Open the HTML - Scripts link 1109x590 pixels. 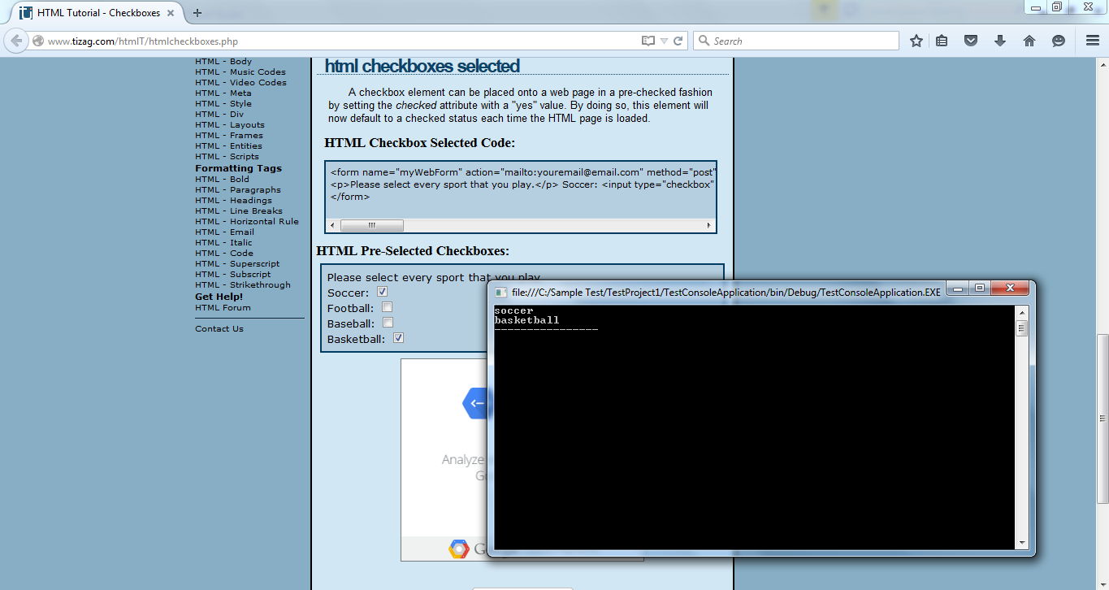[227, 157]
